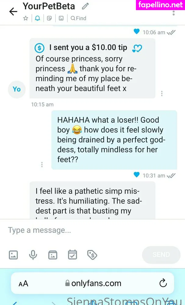This screenshot has height=305, width=185.
Task: Set message price with tag icon
Action: (x=92, y=255)
